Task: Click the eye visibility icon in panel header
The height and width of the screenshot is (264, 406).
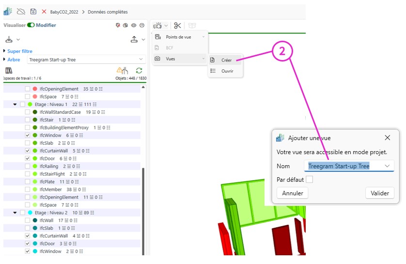Action: (134, 25)
